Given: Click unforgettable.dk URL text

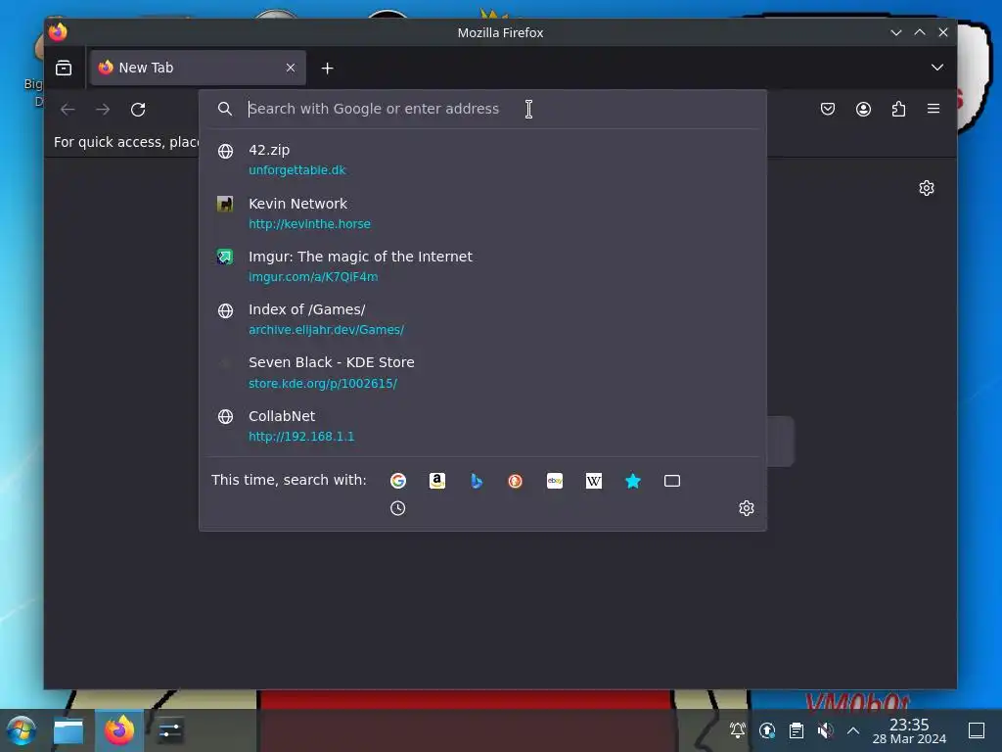Looking at the screenshot, I should [297, 170].
